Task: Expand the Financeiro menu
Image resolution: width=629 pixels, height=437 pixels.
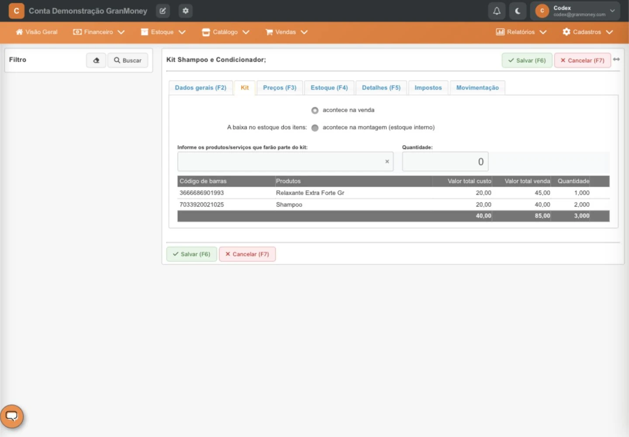Action: [99, 32]
